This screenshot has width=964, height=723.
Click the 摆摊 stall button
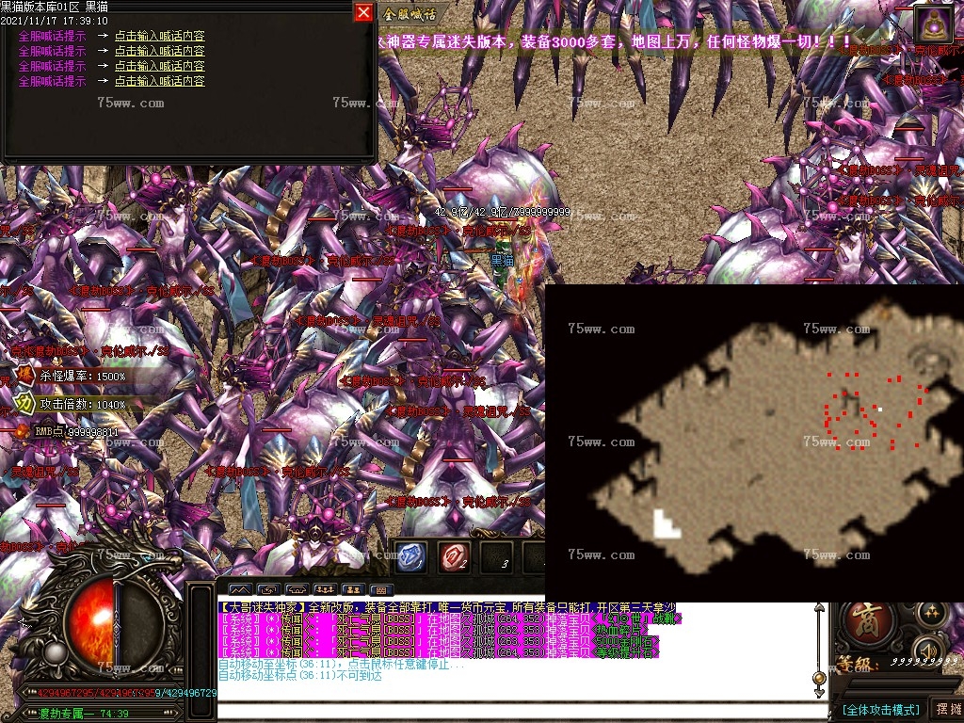click(x=945, y=709)
